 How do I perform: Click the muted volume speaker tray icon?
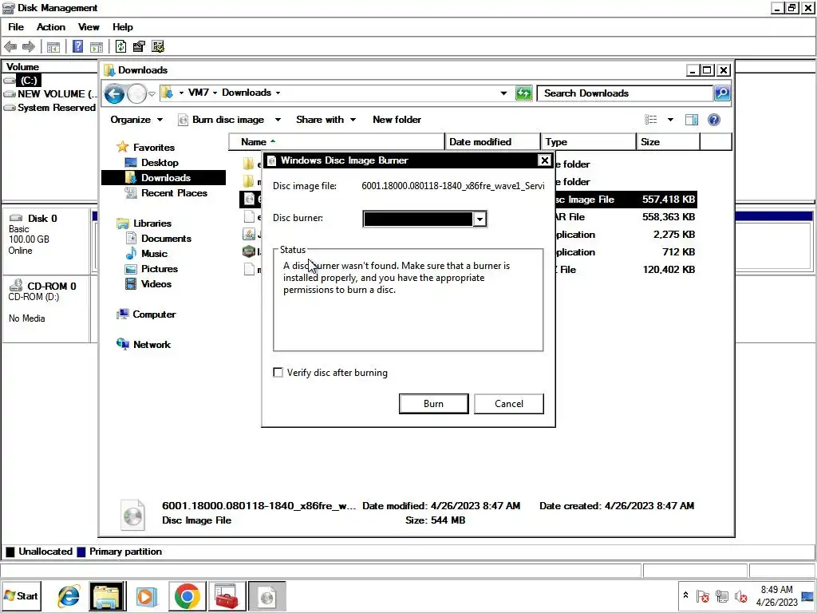[x=740, y=596]
